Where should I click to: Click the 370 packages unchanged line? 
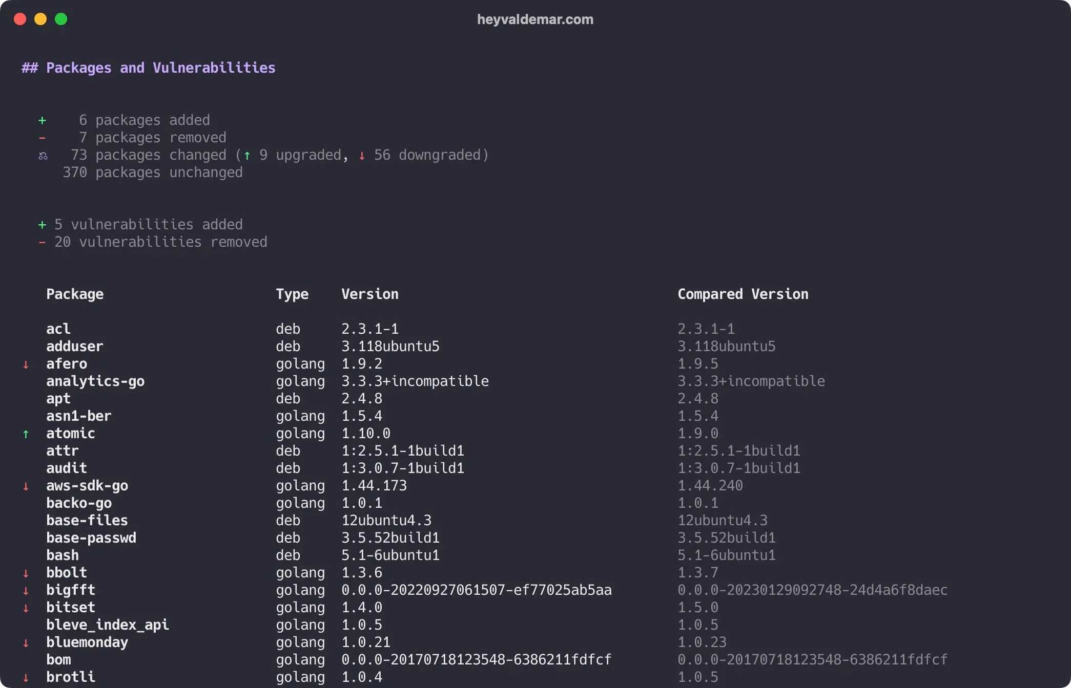(153, 173)
